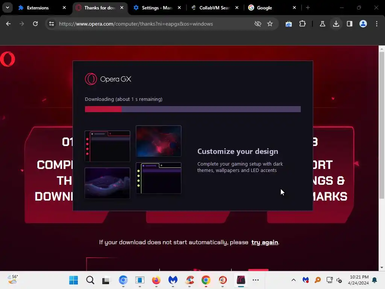Open network status tray icon

click(329, 280)
